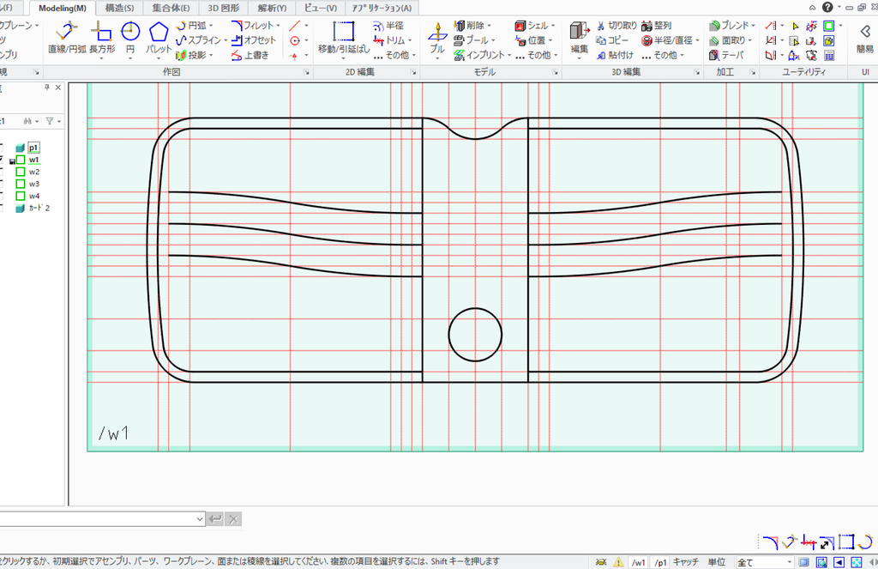Choose the 円弧 arc tool

pyautogui.click(x=191, y=25)
